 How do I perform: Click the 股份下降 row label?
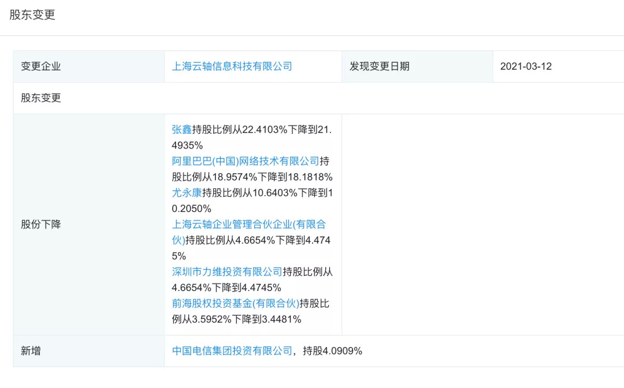(x=40, y=225)
